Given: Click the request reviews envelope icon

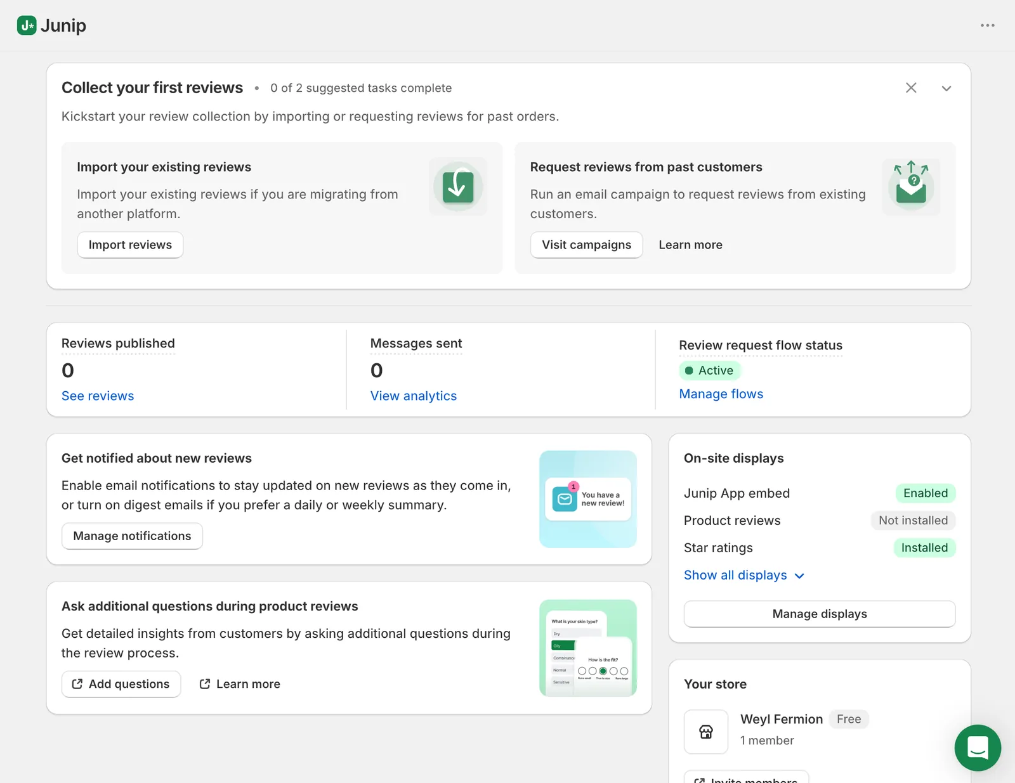Looking at the screenshot, I should click(911, 186).
